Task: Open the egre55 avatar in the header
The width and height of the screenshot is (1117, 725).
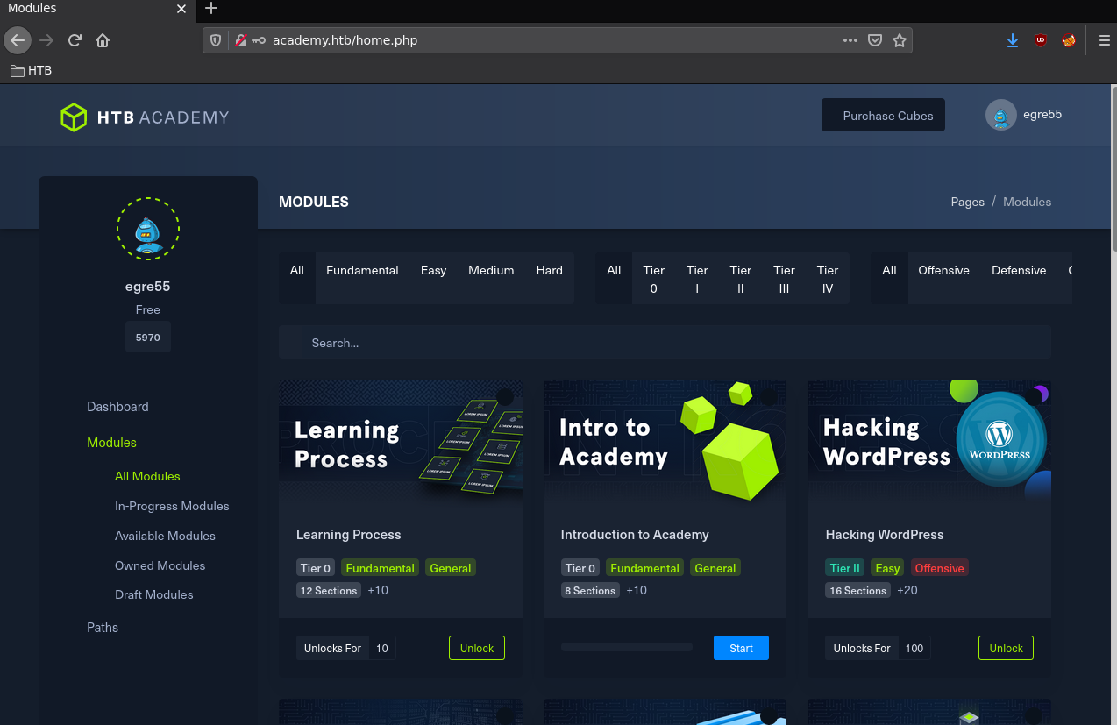Action: tap(1000, 115)
